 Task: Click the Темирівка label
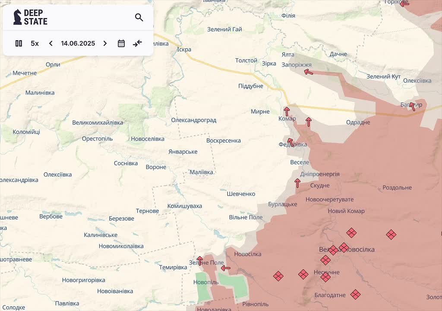point(173,267)
